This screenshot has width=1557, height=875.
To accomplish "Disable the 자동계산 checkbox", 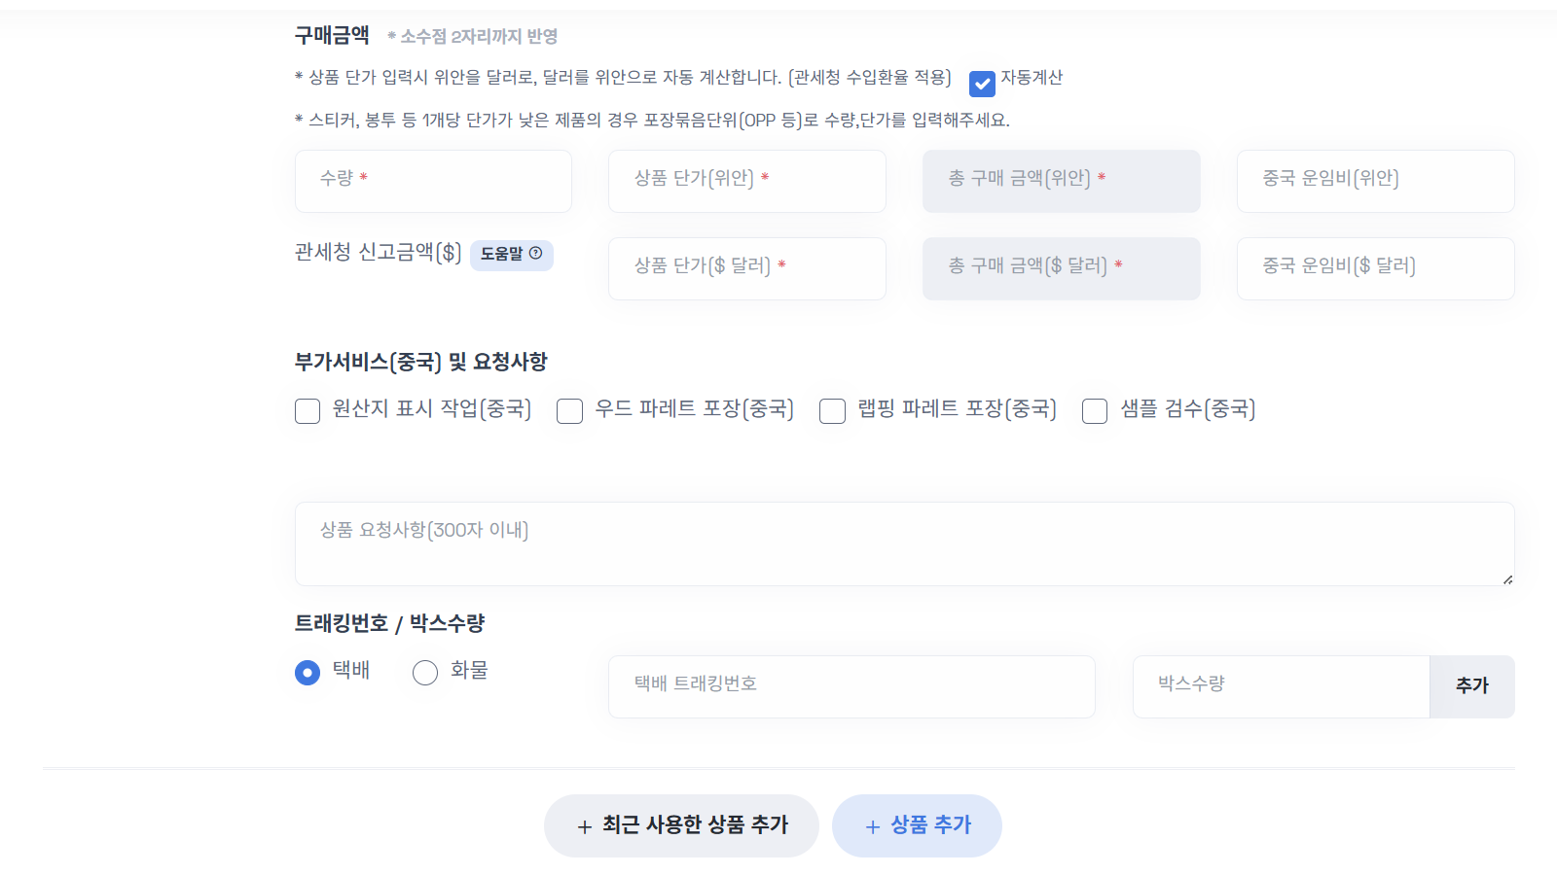I will [x=981, y=85].
